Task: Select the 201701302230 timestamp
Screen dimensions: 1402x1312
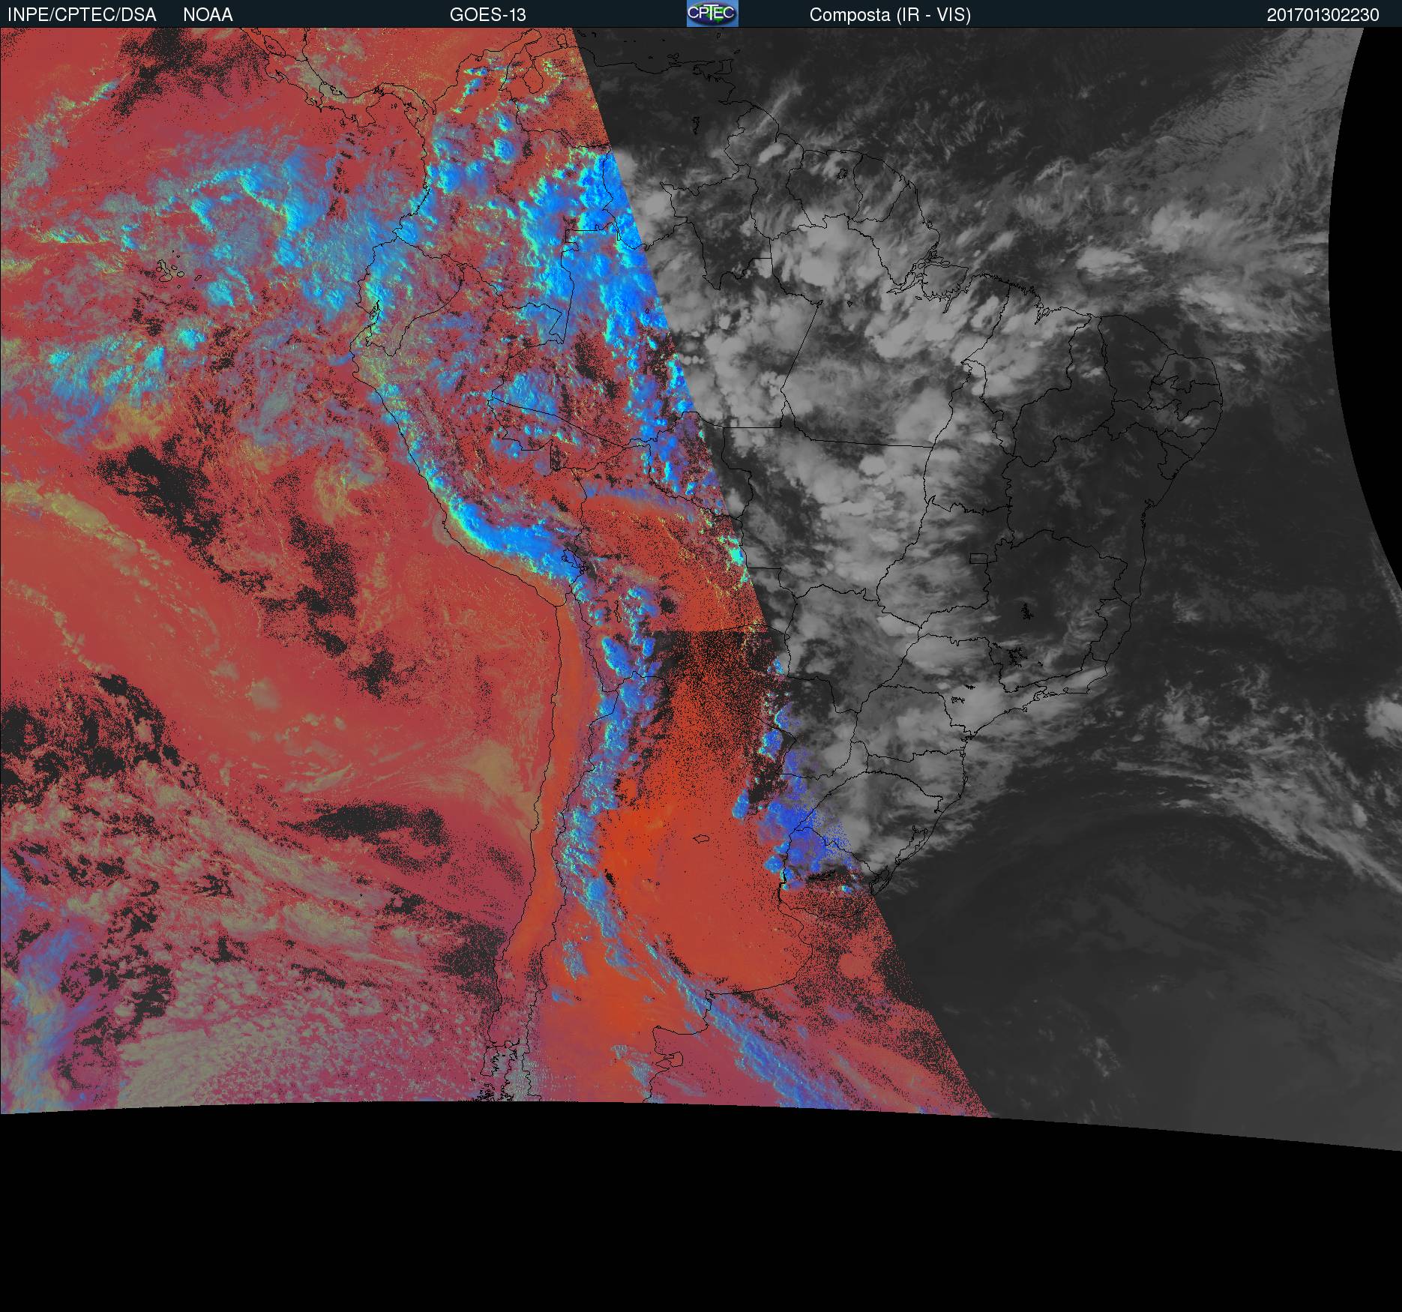Action: (1323, 15)
